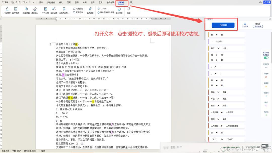
Task: Open the 文件 menu
Action: (x=5, y=3)
